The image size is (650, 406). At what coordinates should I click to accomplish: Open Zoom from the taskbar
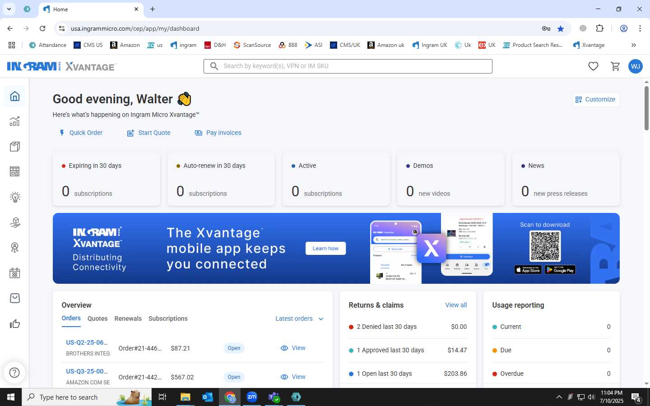(252, 397)
